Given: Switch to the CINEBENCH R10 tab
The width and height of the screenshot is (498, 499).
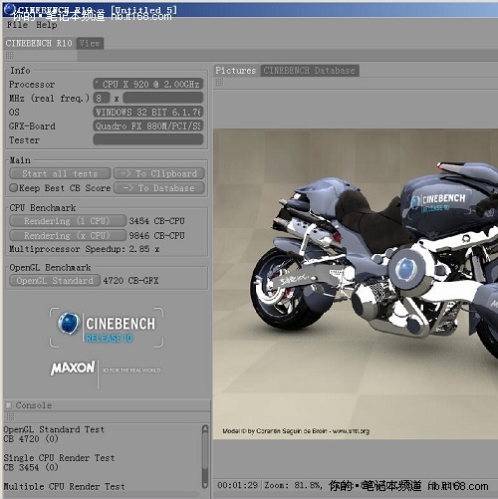Looking at the screenshot, I should coord(39,43).
